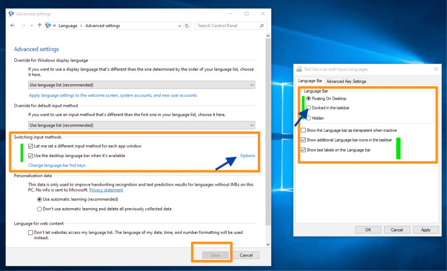Select Floating On Desktop option
The height and width of the screenshot is (271, 447).
coord(309,99)
